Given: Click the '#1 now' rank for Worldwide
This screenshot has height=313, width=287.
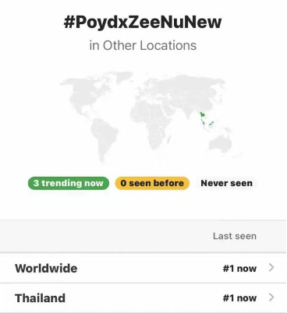Looking at the screenshot, I should pos(239,269).
